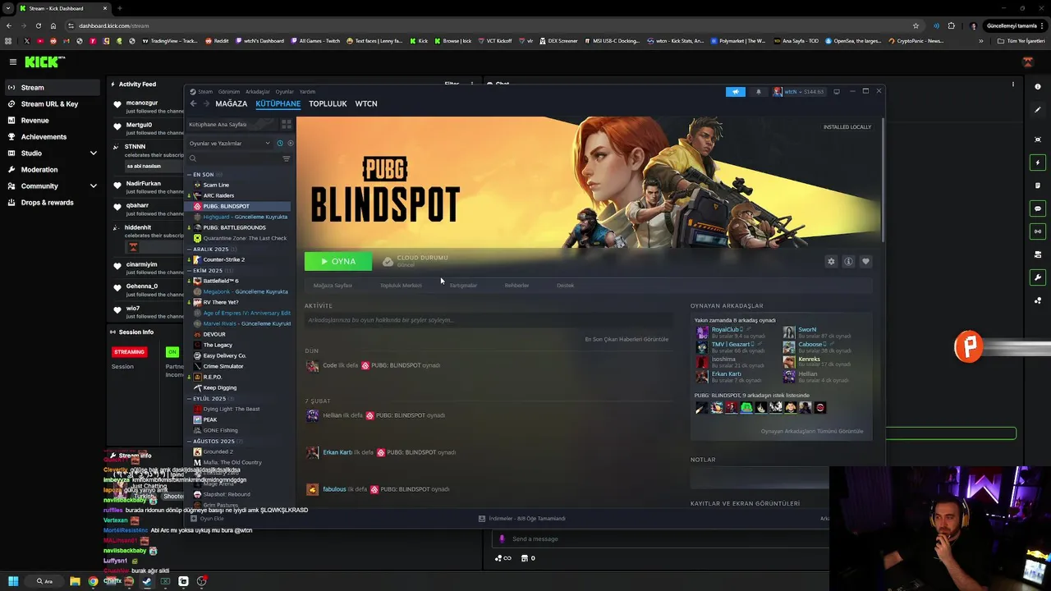Open the Görünüm menu
The height and width of the screenshot is (591, 1051).
229,92
